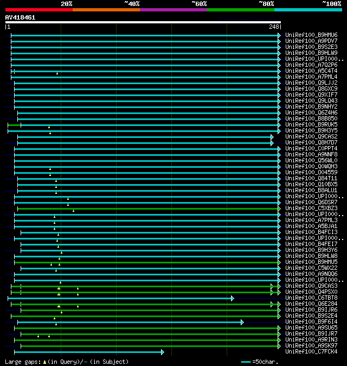Image resolution: width=347 pixels, height=366 pixels.
Task: Select the UniRef100_Q56WL0 label
Action: click(x=311, y=161)
